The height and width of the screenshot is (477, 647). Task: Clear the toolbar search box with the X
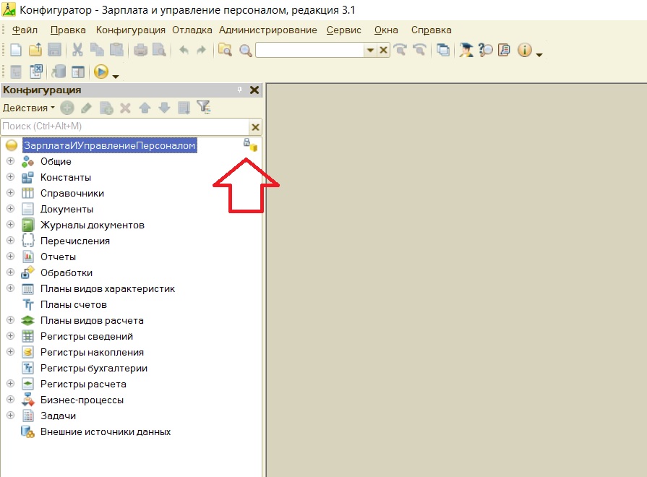pyautogui.click(x=383, y=51)
